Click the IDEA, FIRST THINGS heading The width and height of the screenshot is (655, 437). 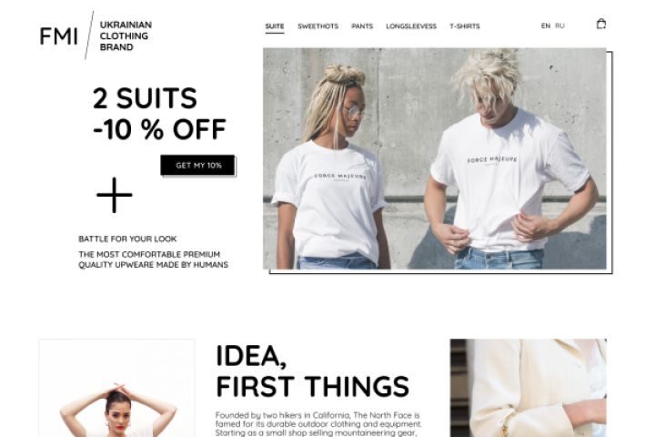312,371
